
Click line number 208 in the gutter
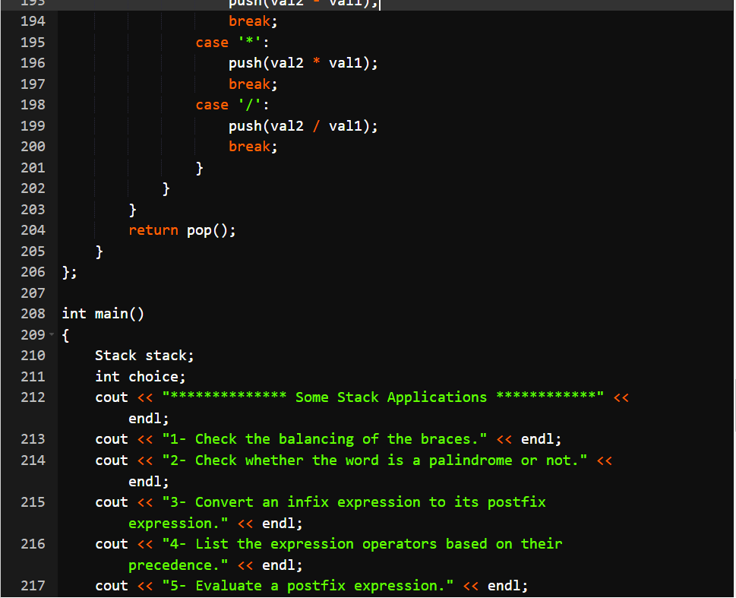33,313
